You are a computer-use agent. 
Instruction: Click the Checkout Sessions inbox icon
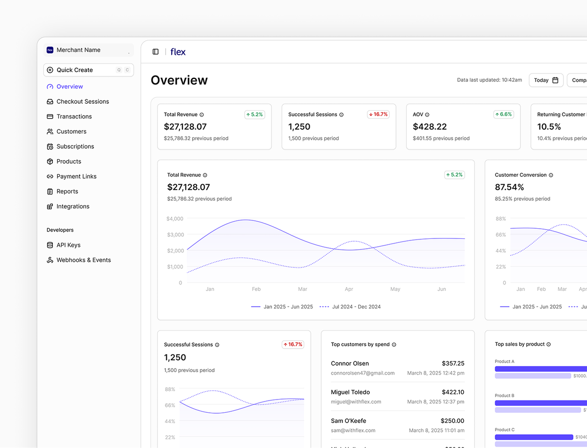coord(50,101)
